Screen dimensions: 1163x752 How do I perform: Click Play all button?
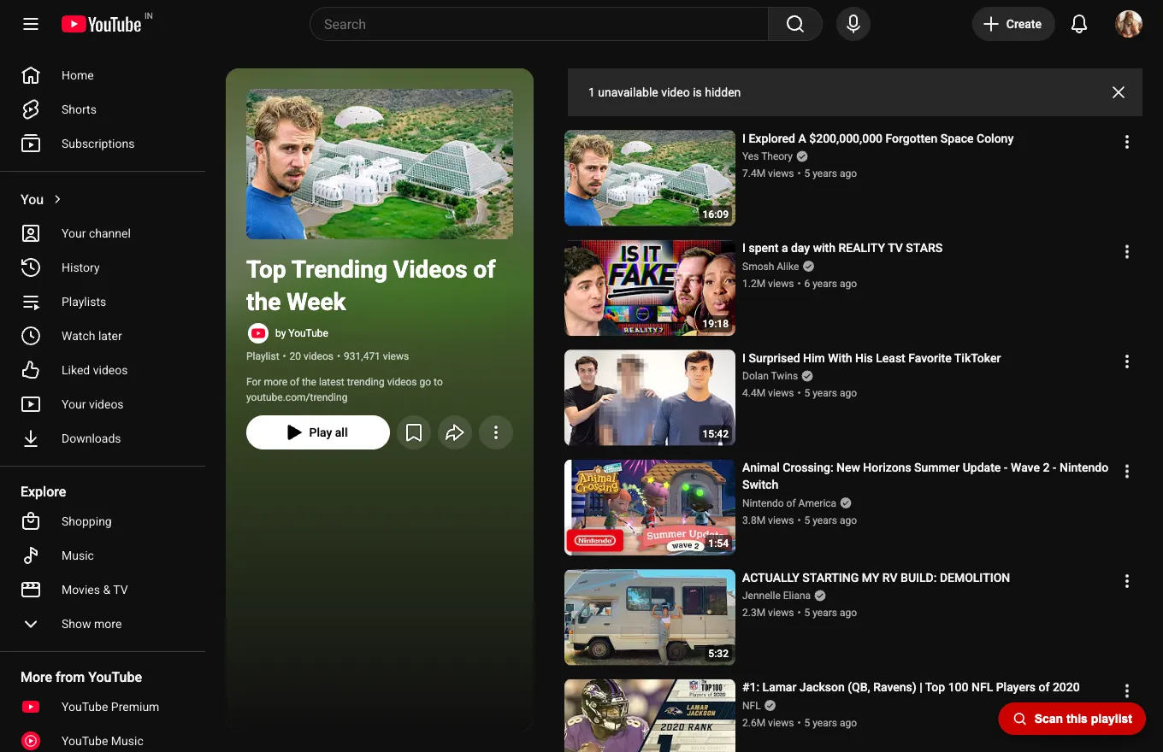[x=318, y=432]
